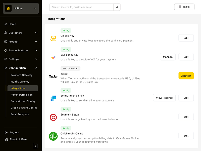Click the Home house icon

click(x=6, y=24)
